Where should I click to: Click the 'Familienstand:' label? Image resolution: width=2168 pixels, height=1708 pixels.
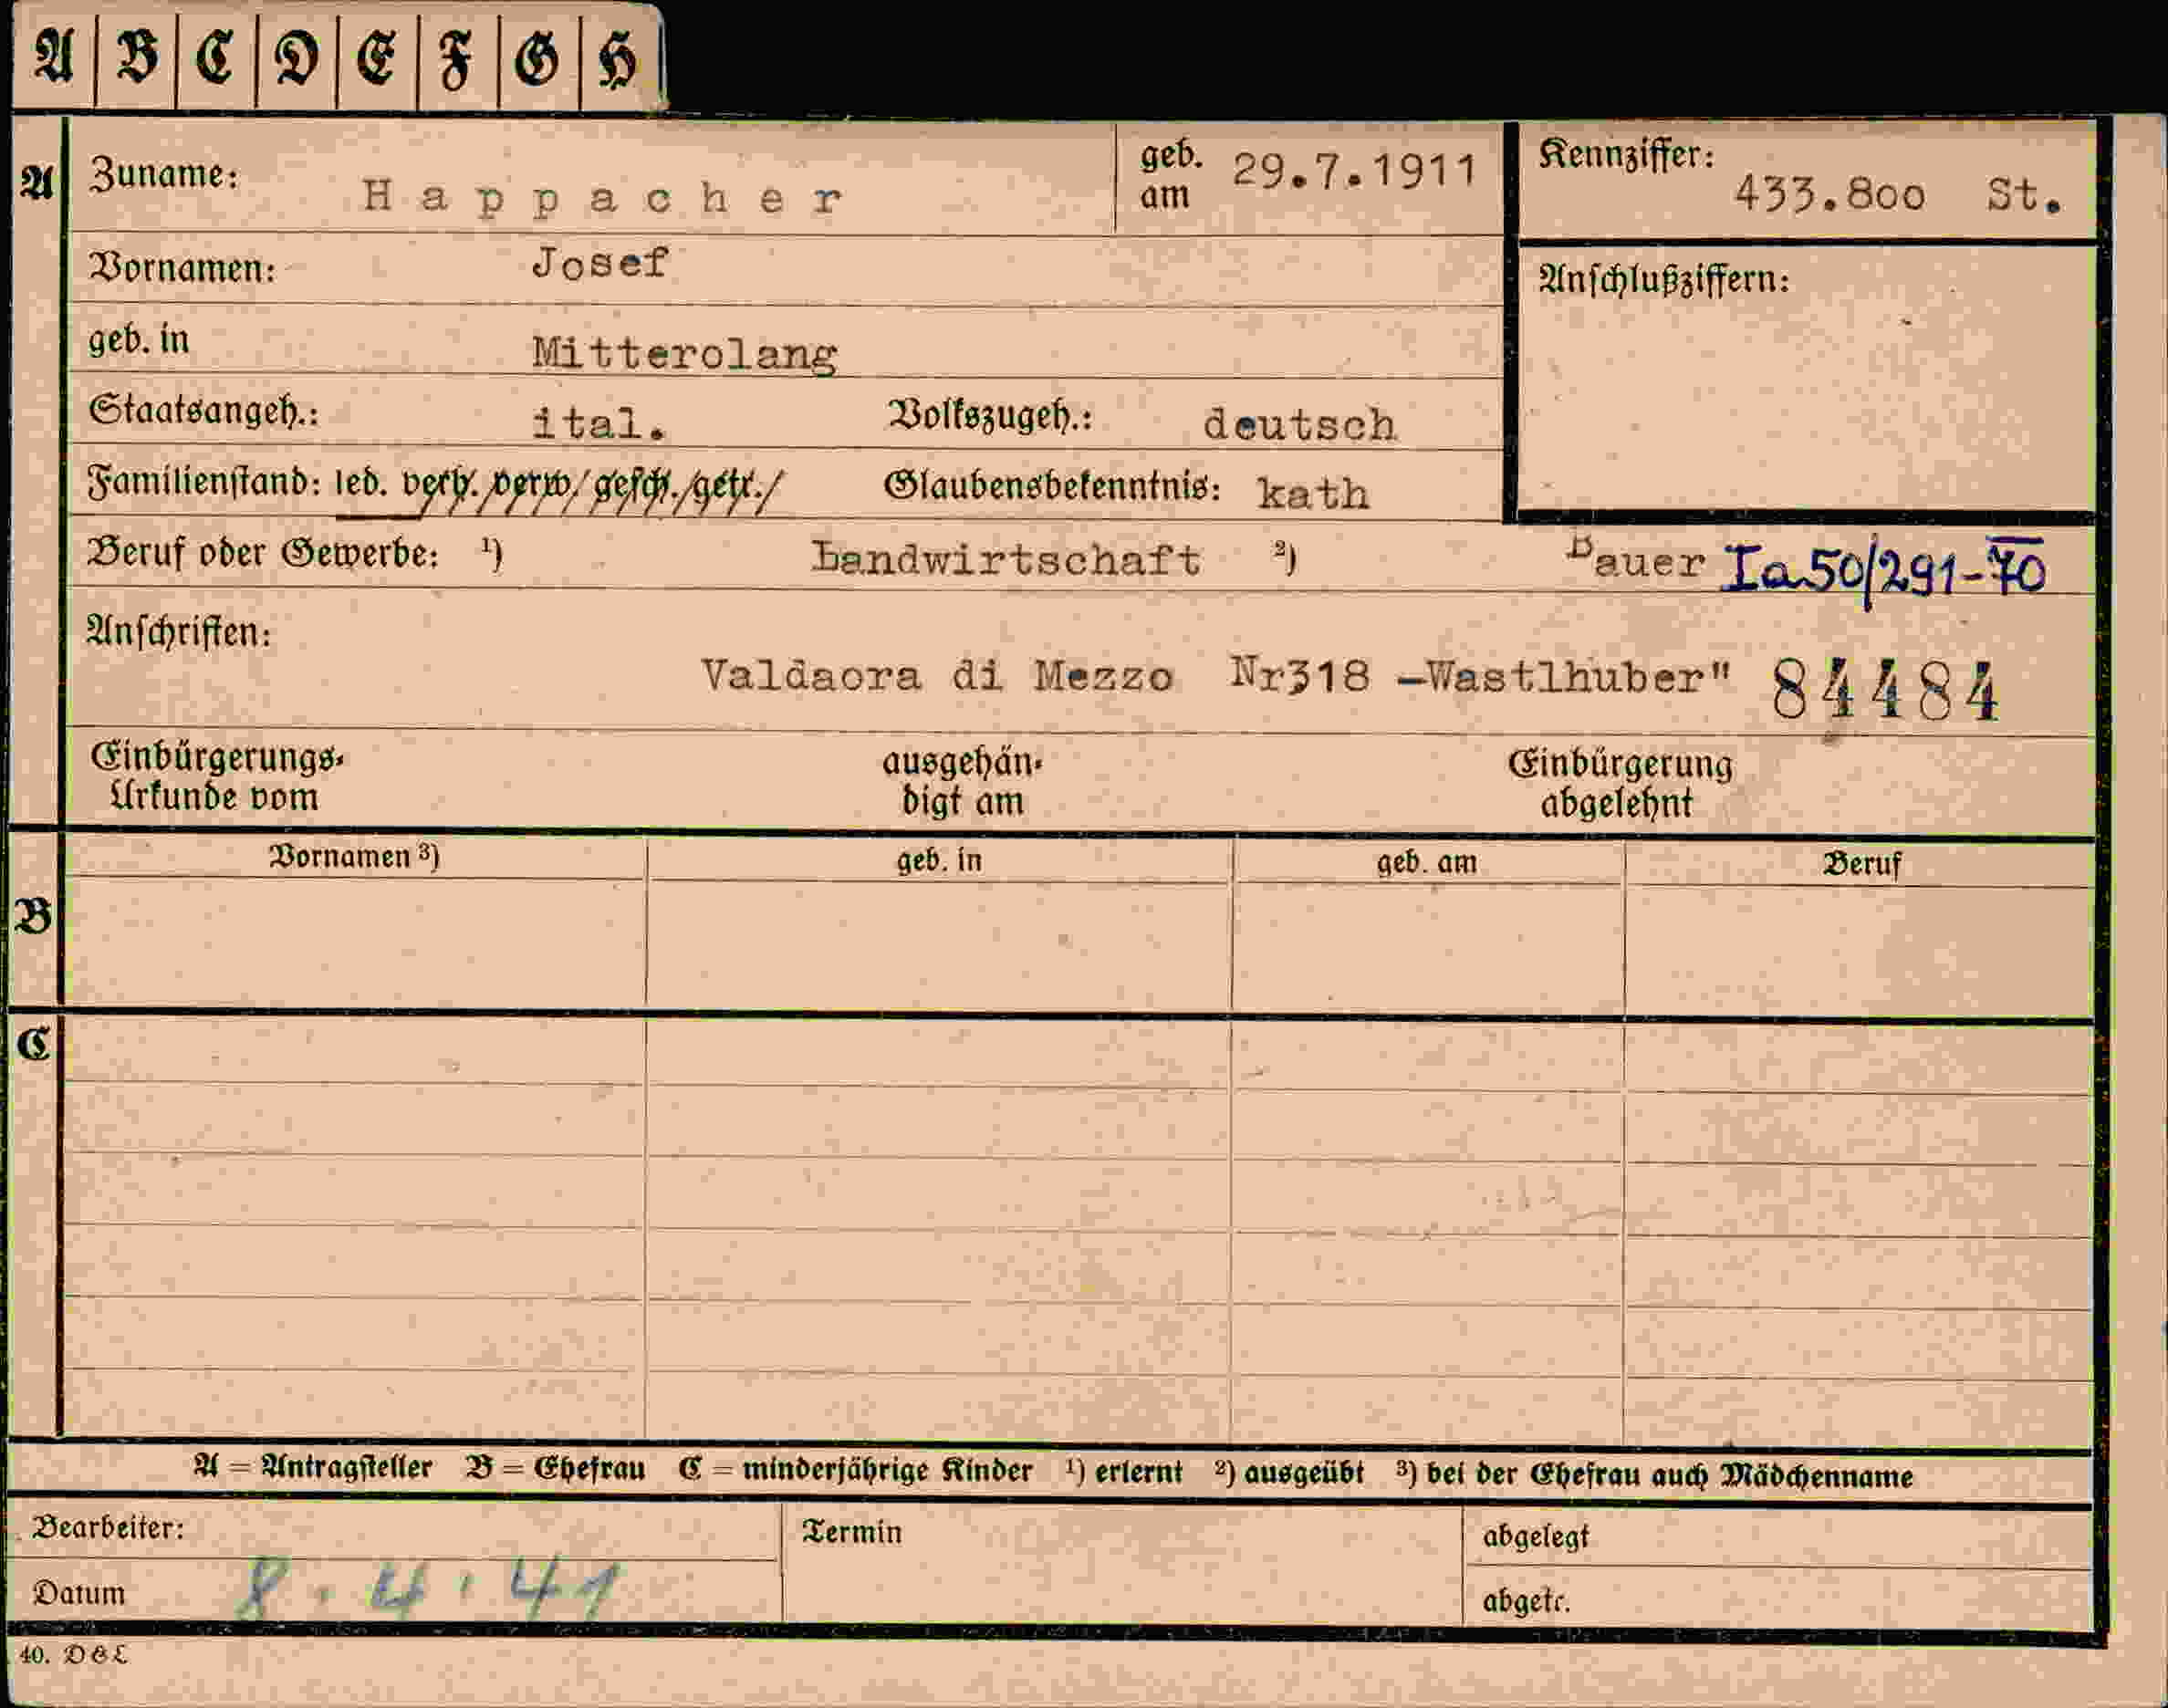204,483
